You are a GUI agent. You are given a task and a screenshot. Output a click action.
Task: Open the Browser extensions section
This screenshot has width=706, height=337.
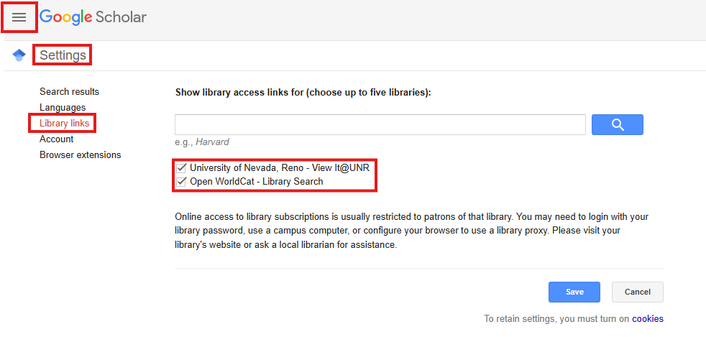pos(80,154)
